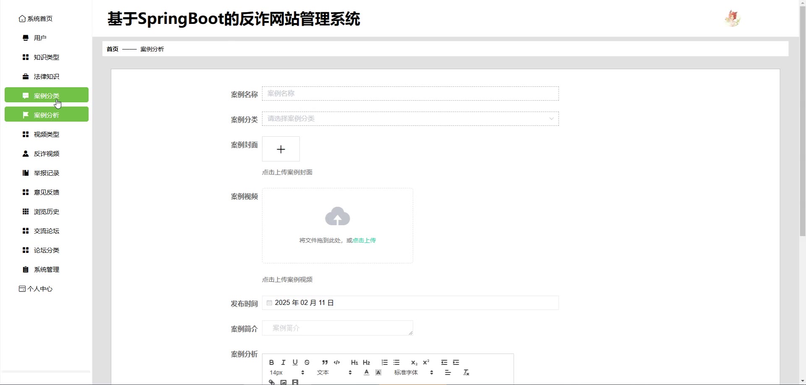Insert a hyperlink in the editor
806x385 pixels.
[272, 382]
